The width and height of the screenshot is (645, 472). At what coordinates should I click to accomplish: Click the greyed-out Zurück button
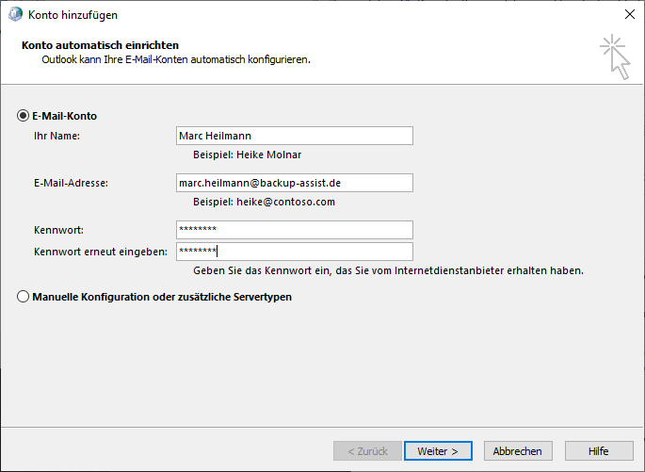367,451
